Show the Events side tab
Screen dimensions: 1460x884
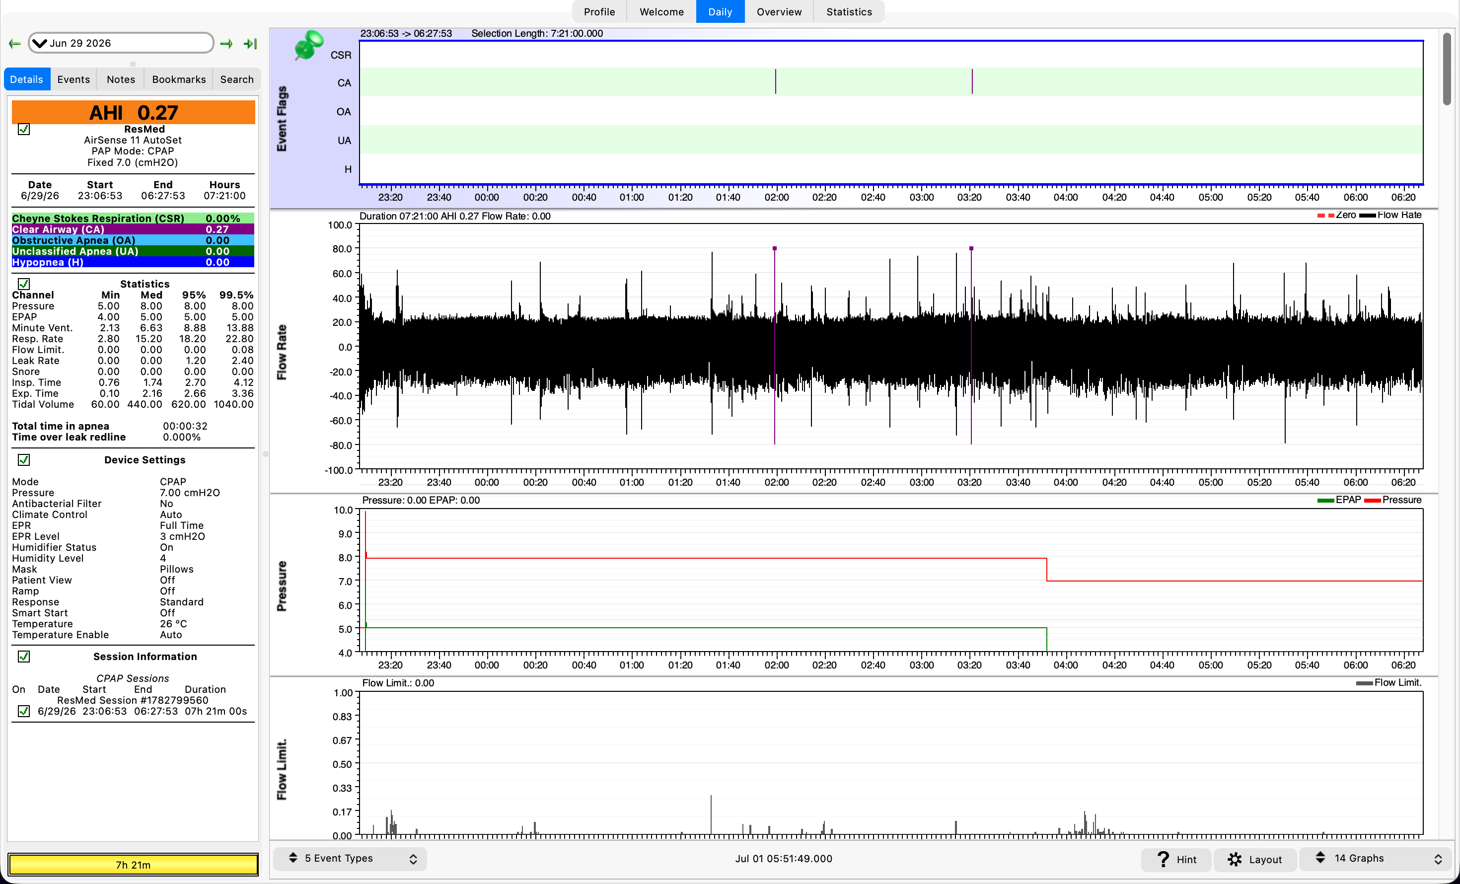pos(73,79)
